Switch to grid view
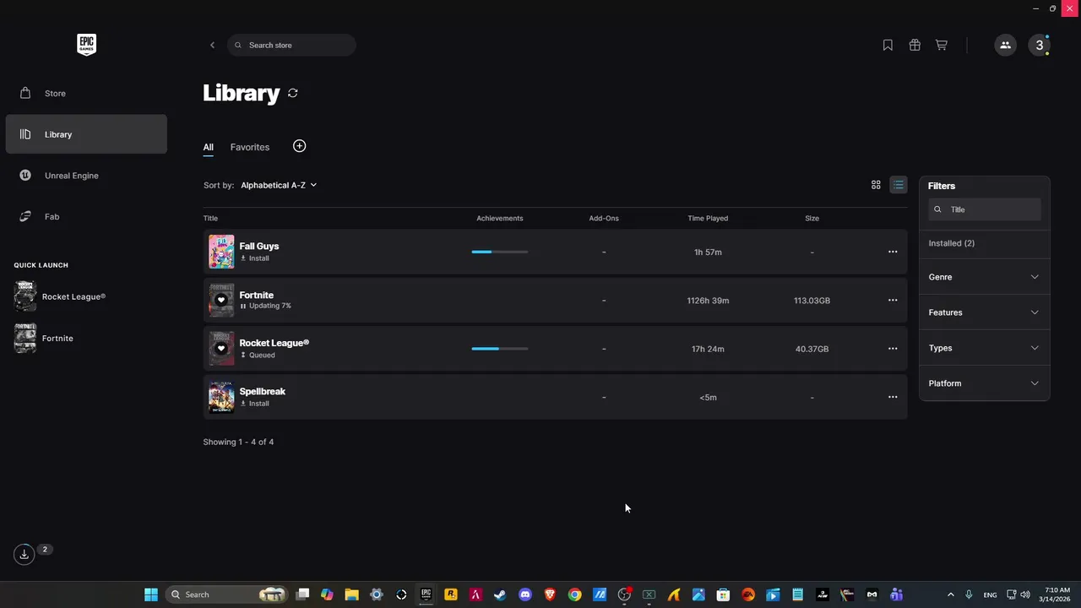 pyautogui.click(x=876, y=185)
